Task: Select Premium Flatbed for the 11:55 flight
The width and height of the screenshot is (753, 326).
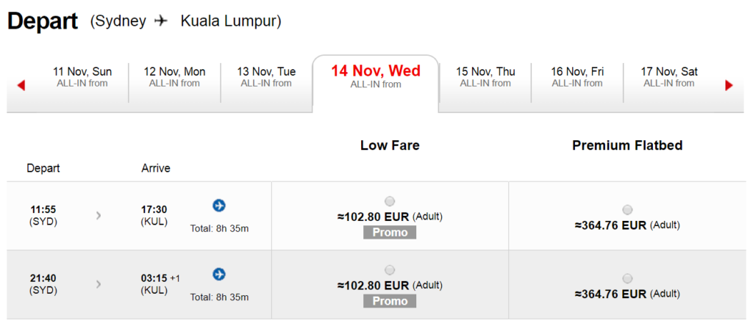Action: coord(627,209)
